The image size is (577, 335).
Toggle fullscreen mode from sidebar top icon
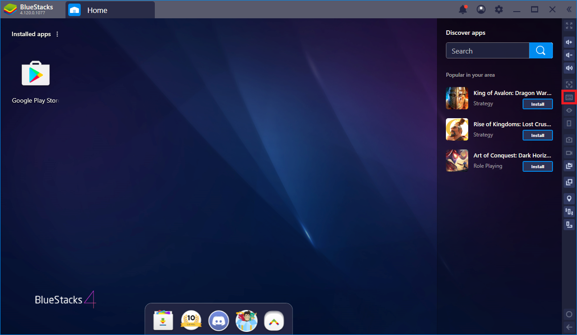[569, 26]
